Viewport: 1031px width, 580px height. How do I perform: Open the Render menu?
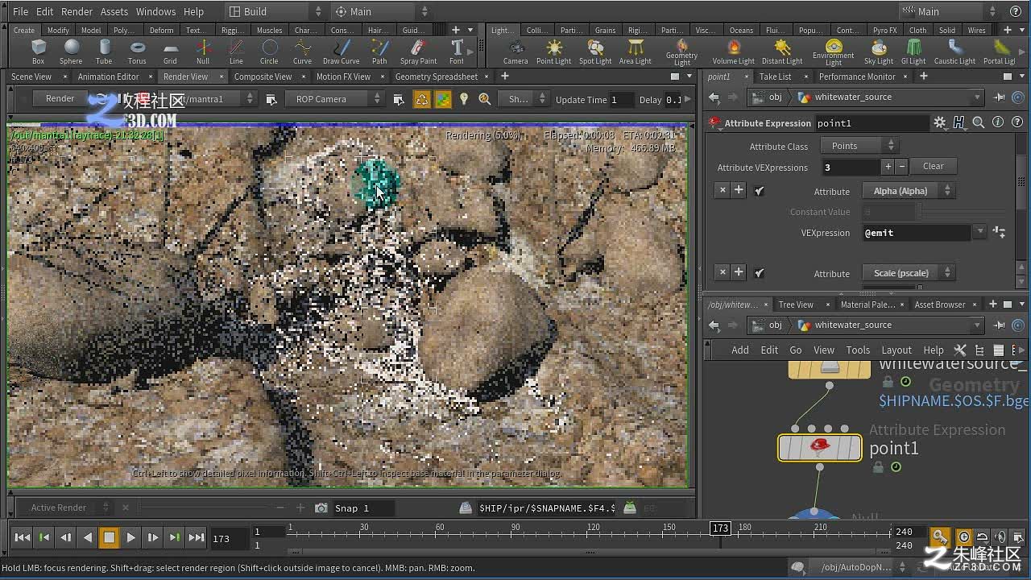77,11
